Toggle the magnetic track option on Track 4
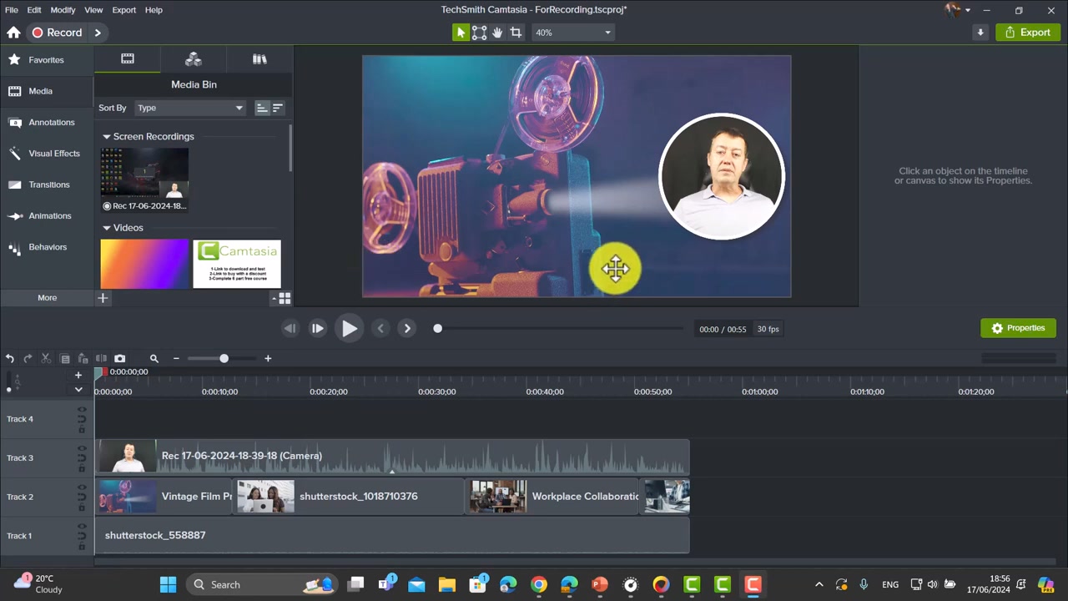The width and height of the screenshot is (1068, 601). point(82,419)
